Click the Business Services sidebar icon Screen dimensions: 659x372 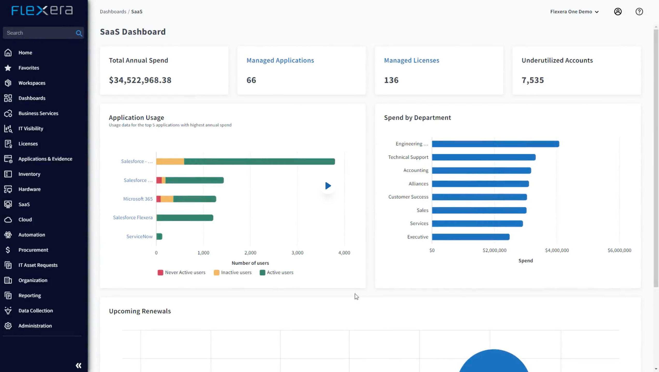pyautogui.click(x=8, y=113)
